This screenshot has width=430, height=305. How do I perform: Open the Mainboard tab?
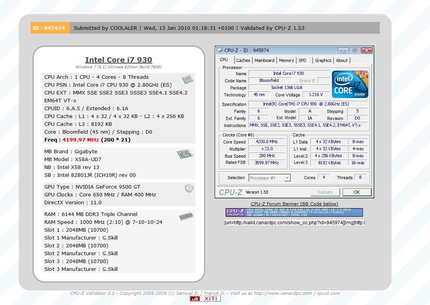[264, 60]
